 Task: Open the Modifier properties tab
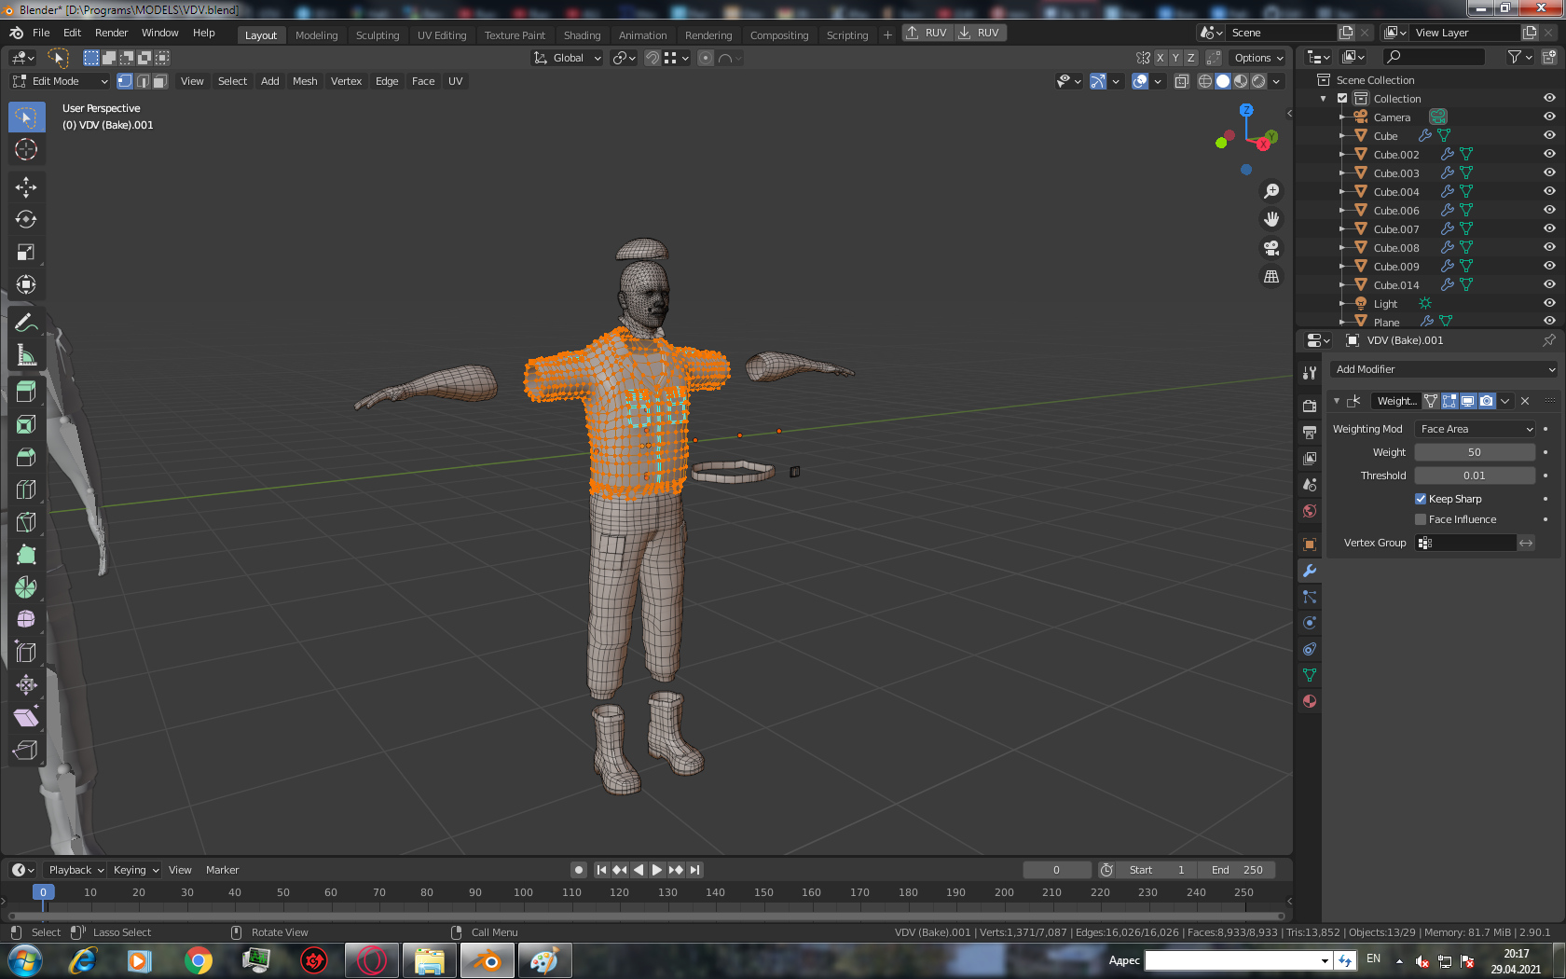[x=1310, y=571]
